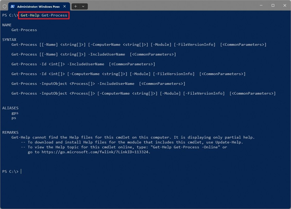Click the NAME section heading
291x209 pixels.
(x=7, y=25)
